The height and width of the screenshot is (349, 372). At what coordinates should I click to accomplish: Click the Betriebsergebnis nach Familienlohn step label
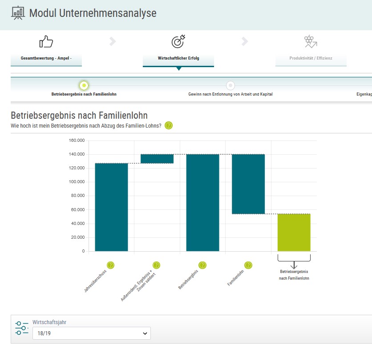point(84,95)
